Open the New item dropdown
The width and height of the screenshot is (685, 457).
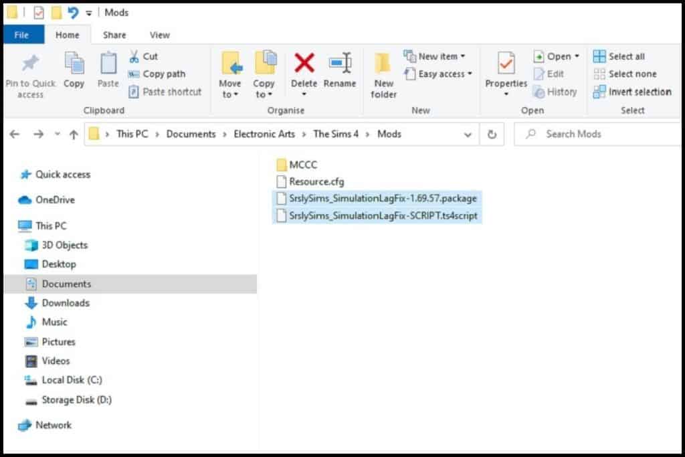pos(434,56)
